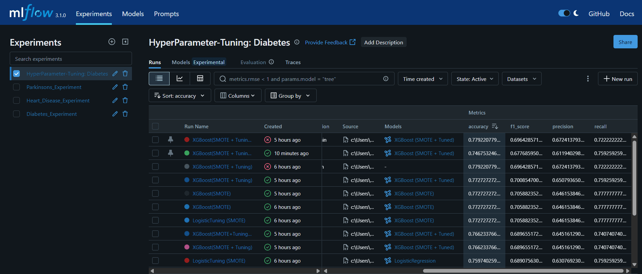Screen dimensions: 642x274
Task: Click pencil icon for Parkinsons_Experiment
Action: [115, 87]
